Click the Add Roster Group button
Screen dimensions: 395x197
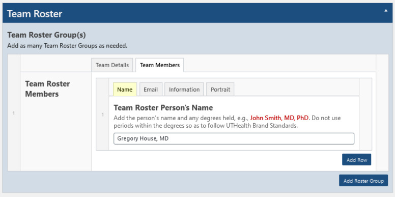tap(363, 181)
